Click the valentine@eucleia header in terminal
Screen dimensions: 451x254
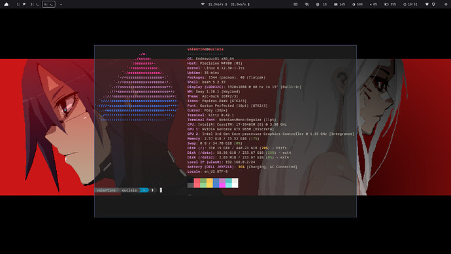point(205,49)
